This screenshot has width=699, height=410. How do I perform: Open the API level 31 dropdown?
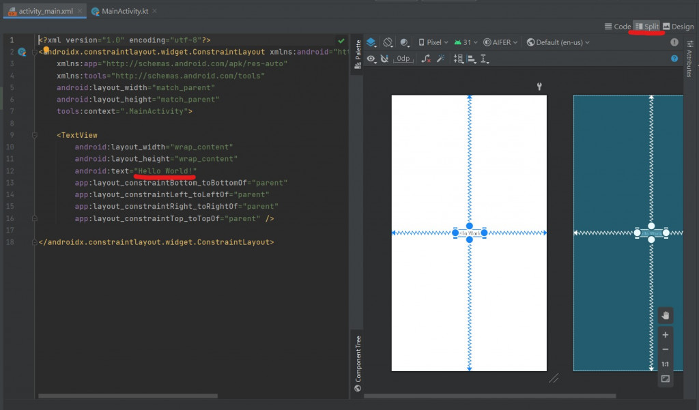click(466, 42)
